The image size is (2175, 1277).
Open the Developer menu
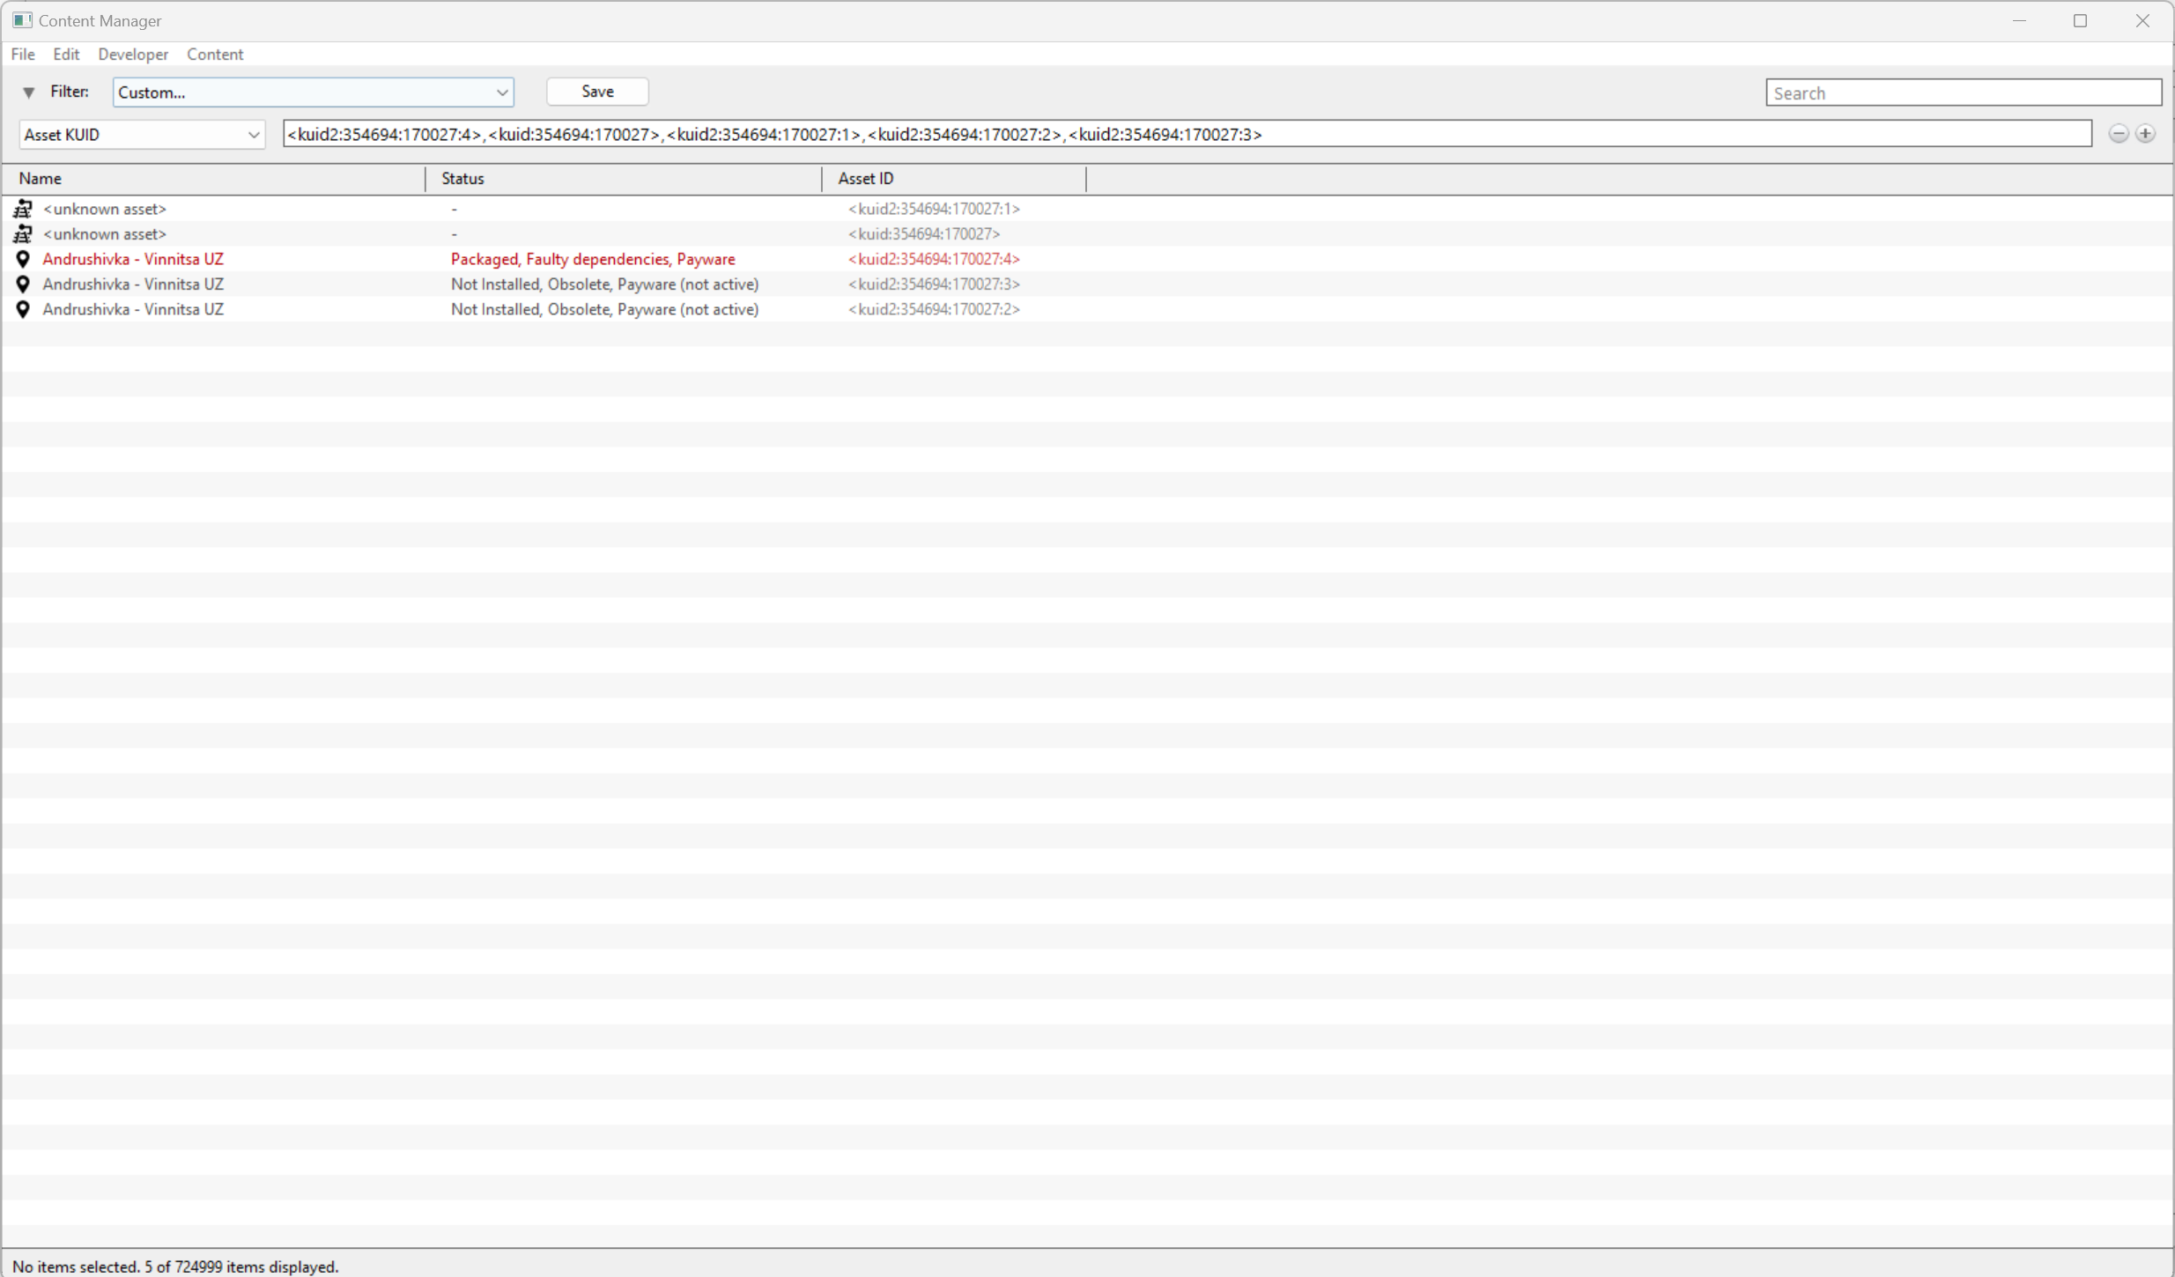pos(133,55)
